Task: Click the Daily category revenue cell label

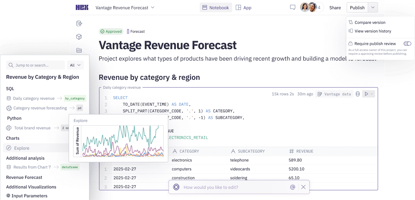Action: [122, 87]
